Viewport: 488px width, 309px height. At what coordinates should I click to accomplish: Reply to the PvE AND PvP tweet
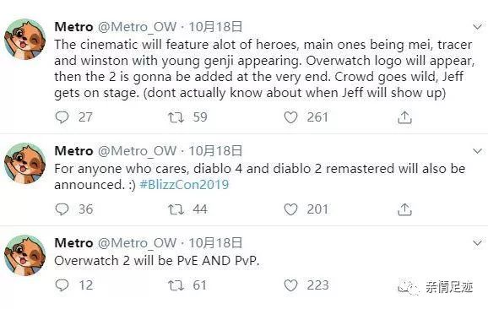pos(62,285)
